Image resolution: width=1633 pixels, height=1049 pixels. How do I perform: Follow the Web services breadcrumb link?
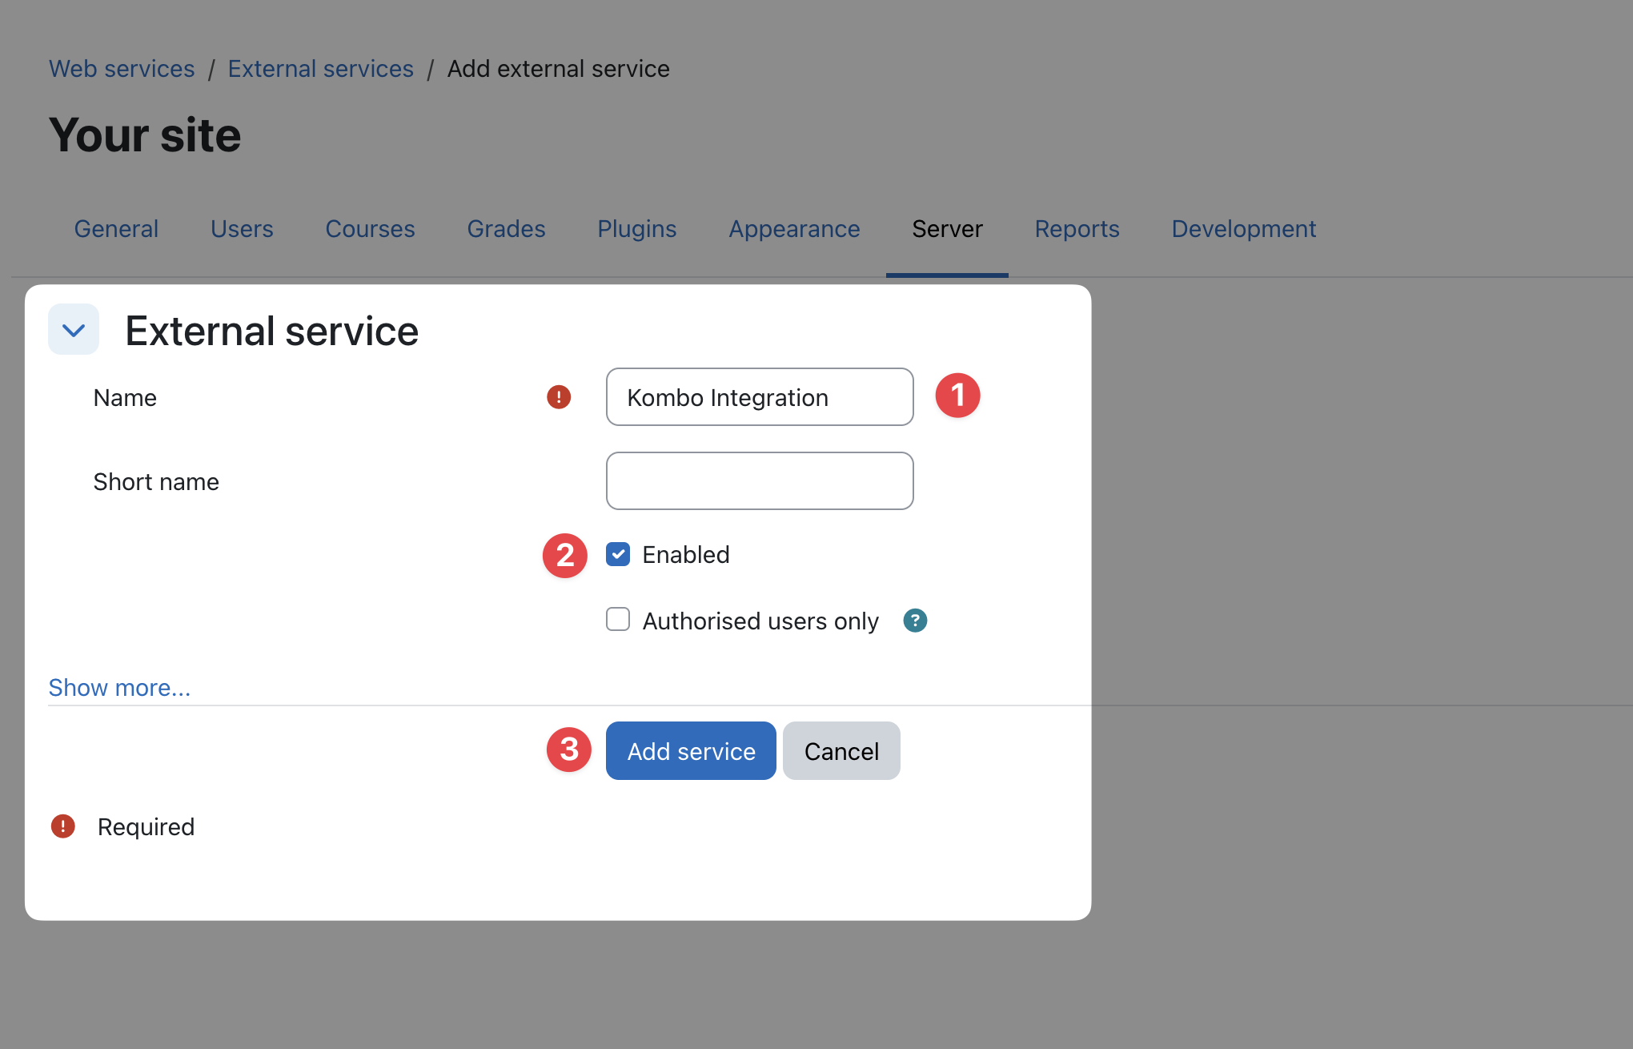pyautogui.click(x=122, y=69)
